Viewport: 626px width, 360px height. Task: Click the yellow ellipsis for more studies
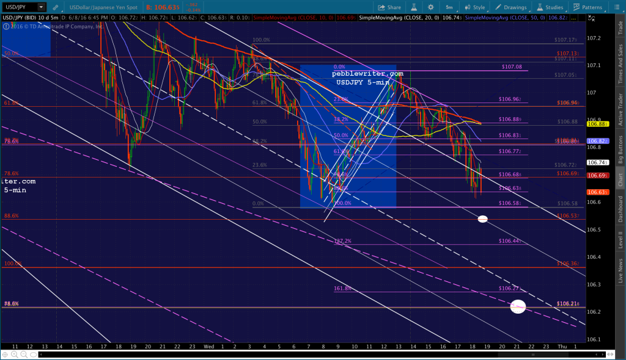(x=573, y=18)
